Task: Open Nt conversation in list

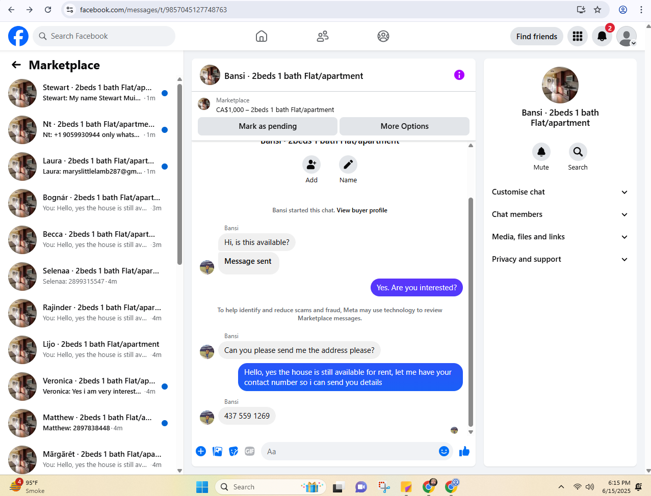Action: point(89,130)
